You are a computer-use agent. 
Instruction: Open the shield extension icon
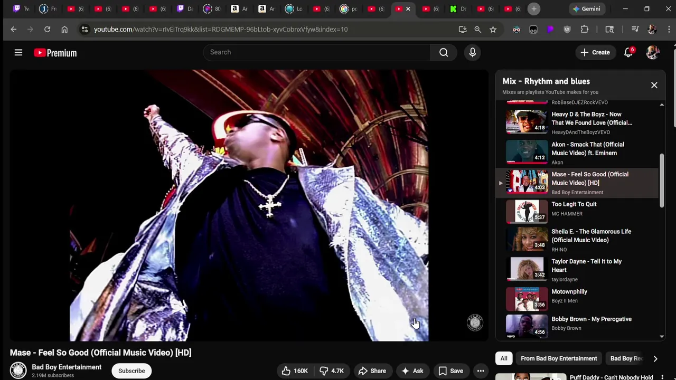point(567,30)
